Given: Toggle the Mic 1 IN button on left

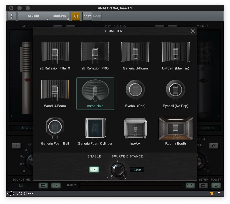Looking at the screenshot, I should (x=16, y=146).
